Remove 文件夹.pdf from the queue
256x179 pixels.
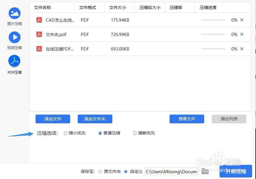pyautogui.click(x=242, y=34)
